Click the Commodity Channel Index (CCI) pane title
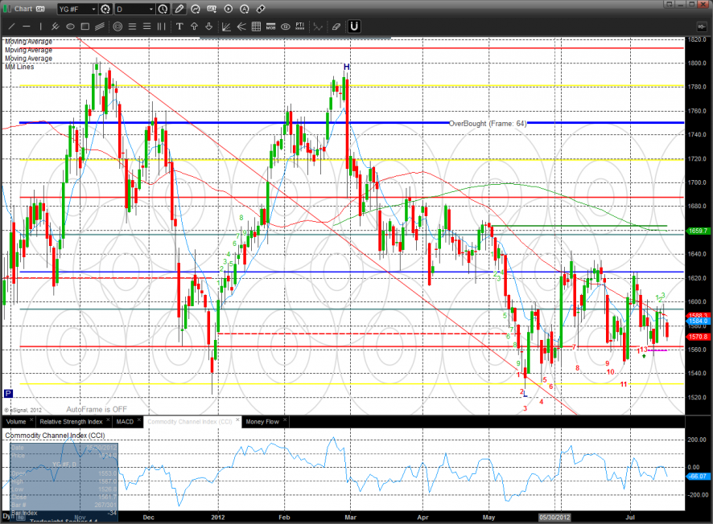 pos(55,436)
